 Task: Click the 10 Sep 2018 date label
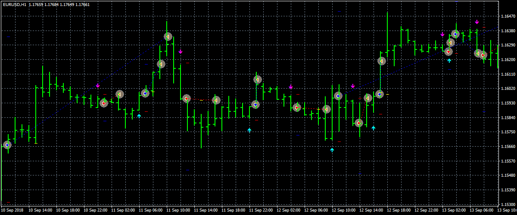[x=12, y=211]
